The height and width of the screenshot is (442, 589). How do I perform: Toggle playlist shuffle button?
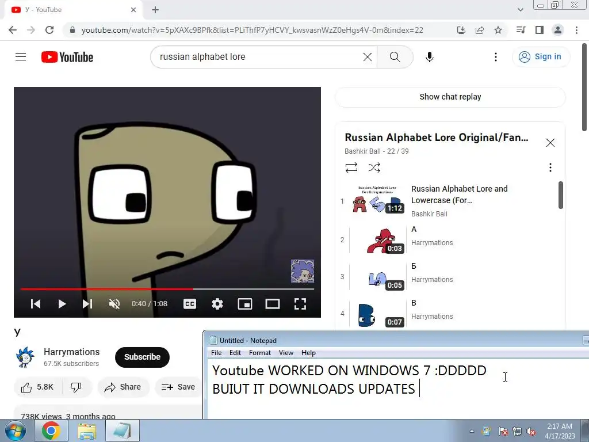[374, 167]
